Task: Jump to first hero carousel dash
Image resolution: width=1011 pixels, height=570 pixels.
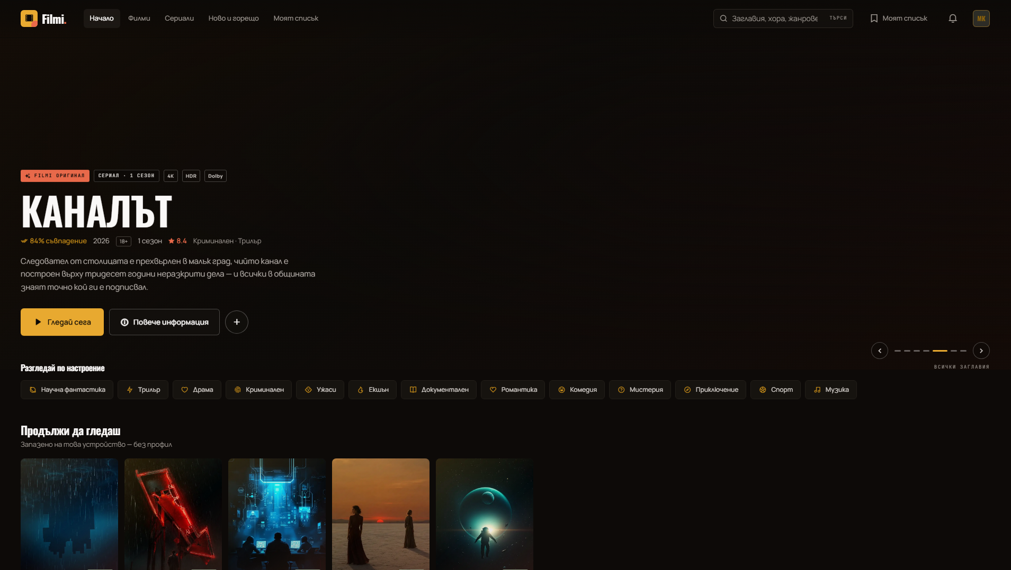Action: pyautogui.click(x=898, y=351)
